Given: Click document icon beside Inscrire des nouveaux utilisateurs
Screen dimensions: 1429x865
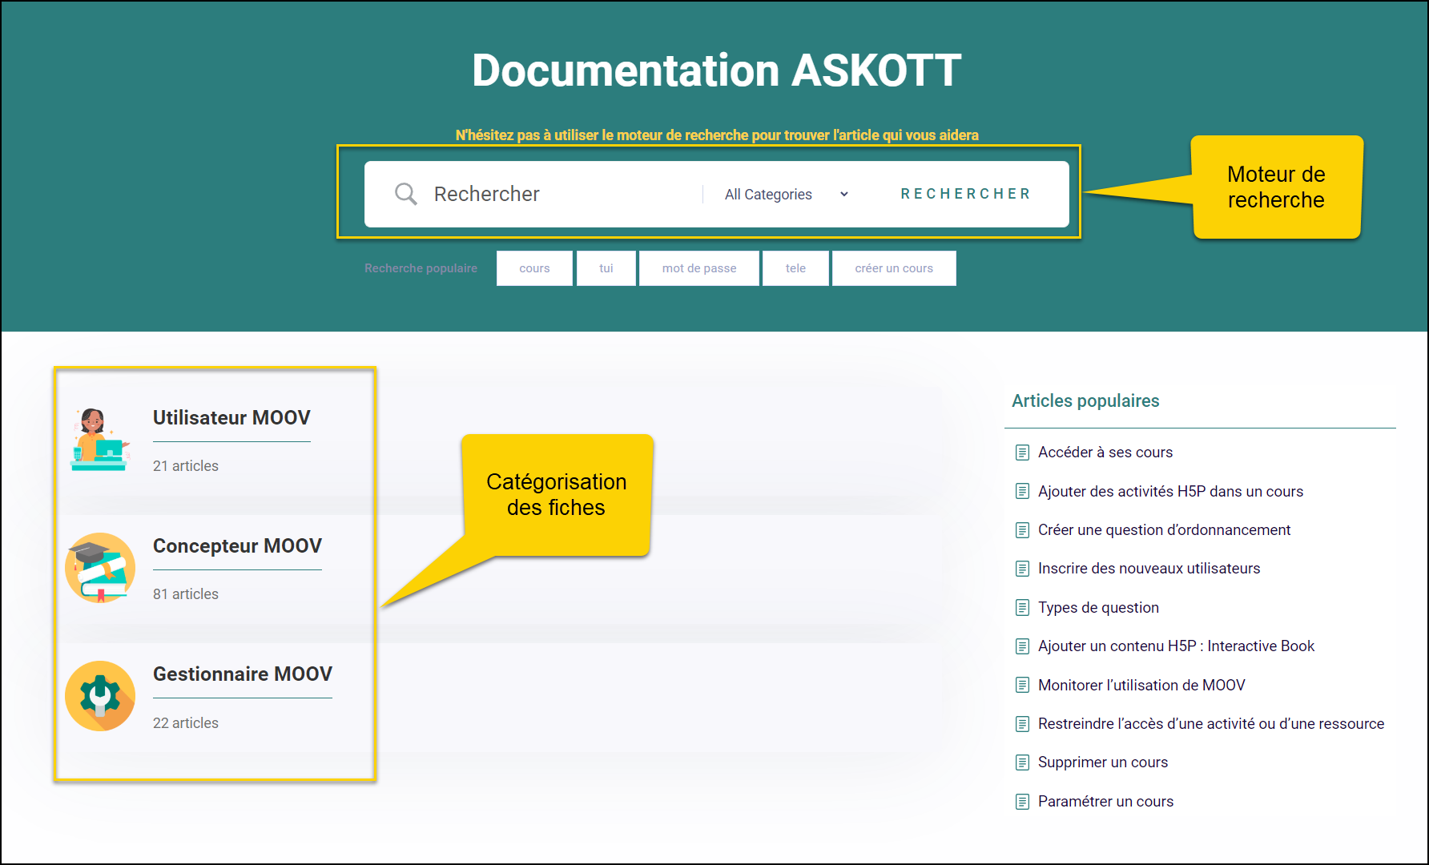Looking at the screenshot, I should (1022, 569).
